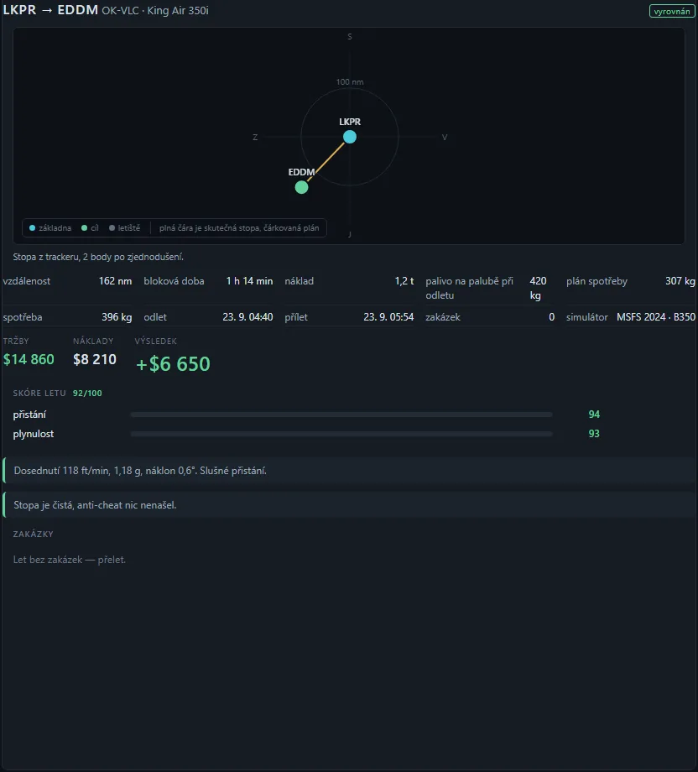Click the náklad value 1,2 t

pyautogui.click(x=404, y=280)
